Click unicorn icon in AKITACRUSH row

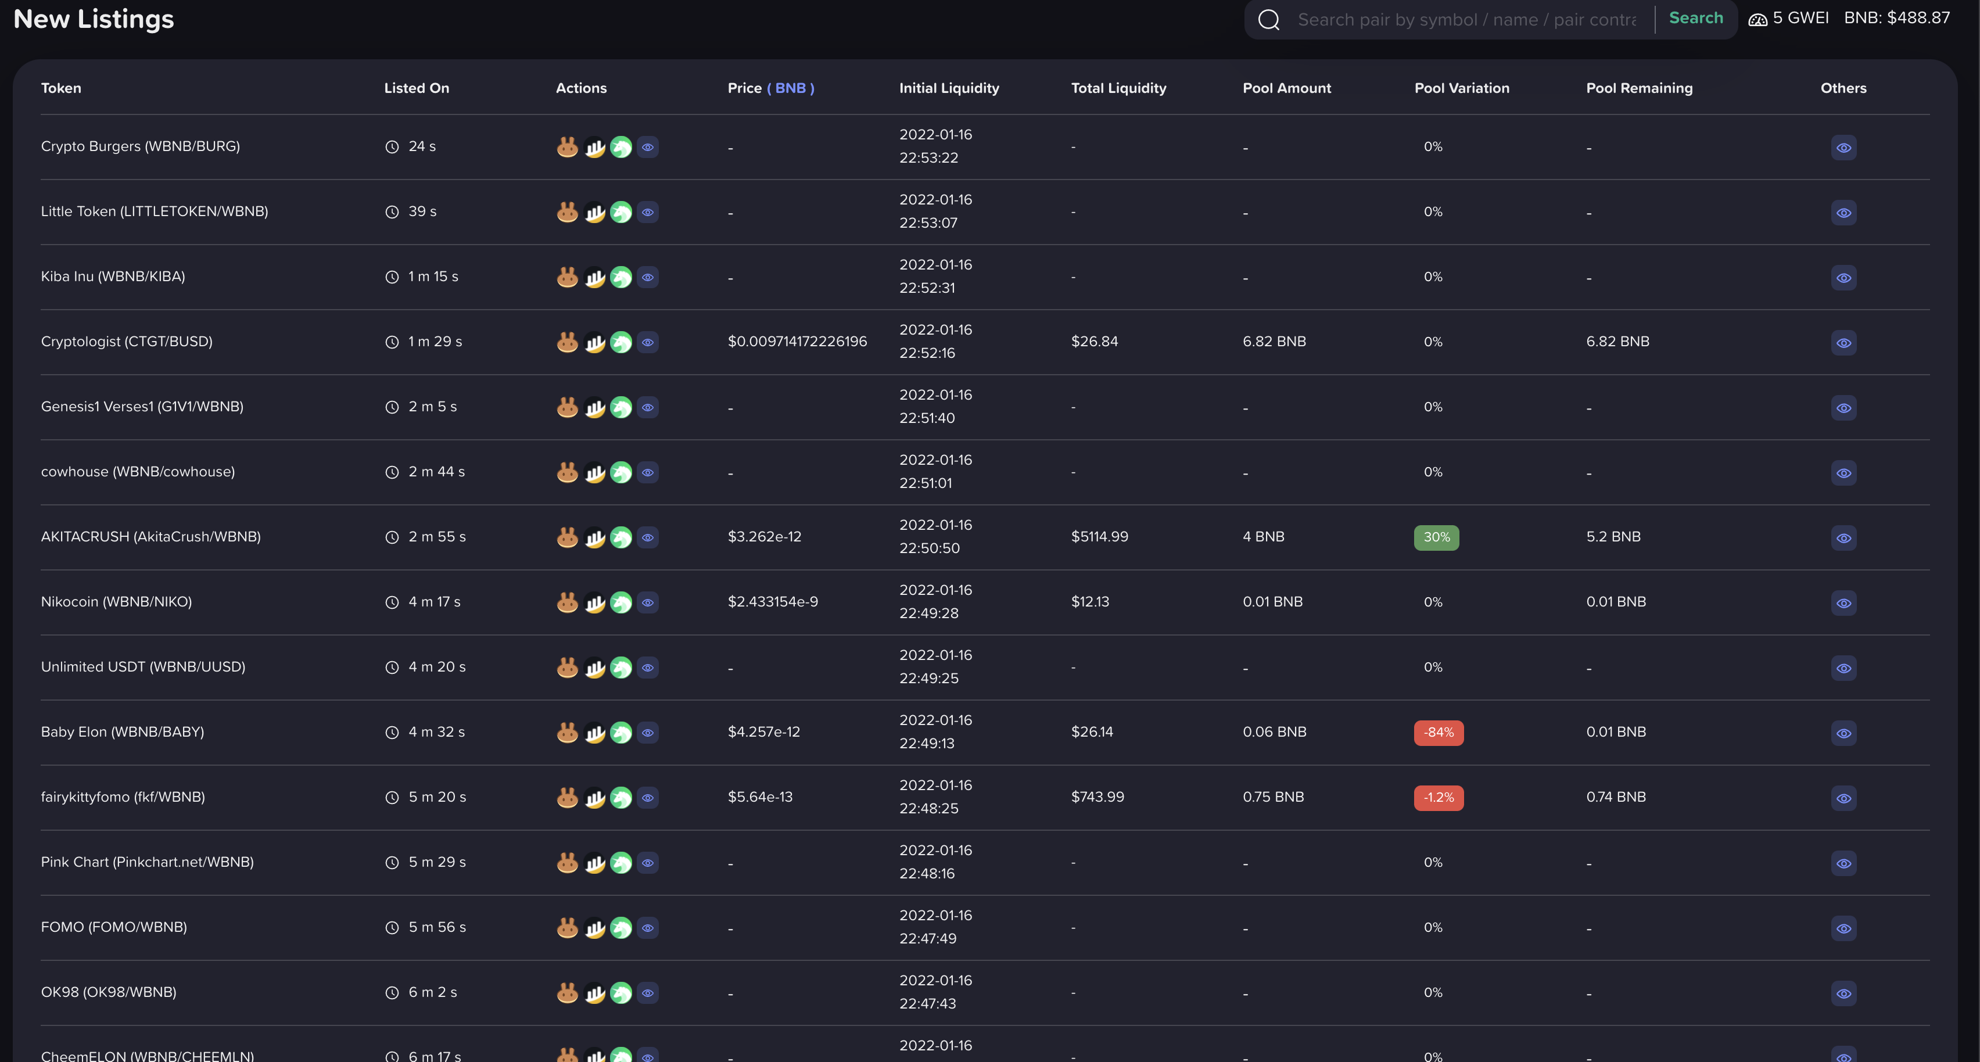(x=621, y=537)
